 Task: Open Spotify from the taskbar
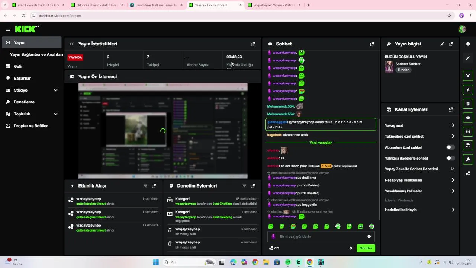[x=288, y=262]
